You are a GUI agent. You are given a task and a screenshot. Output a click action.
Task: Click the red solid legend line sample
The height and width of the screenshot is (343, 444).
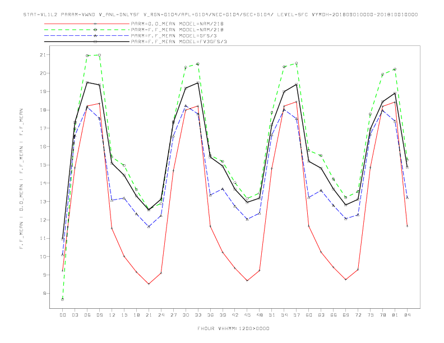point(87,24)
